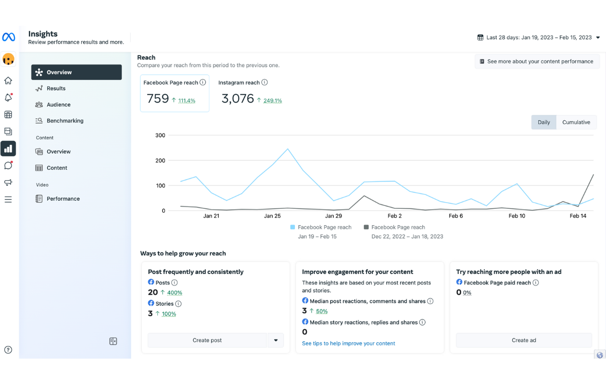This screenshot has width=606, height=385.
Task: Open the Help question mark icon
Action: (x=8, y=350)
